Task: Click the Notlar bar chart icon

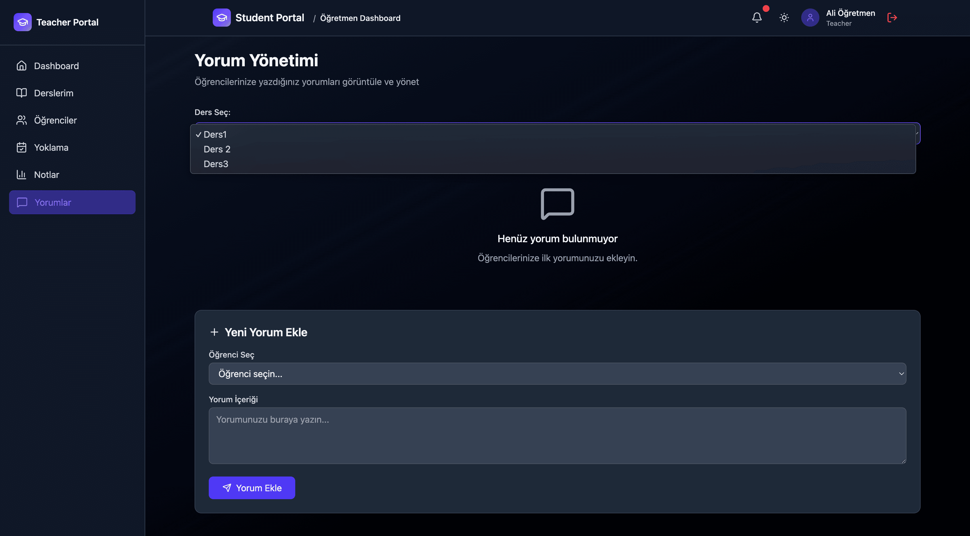Action: coord(22,175)
